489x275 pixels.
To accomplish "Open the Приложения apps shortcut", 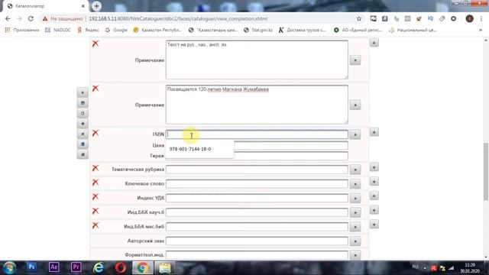I will (22, 30).
